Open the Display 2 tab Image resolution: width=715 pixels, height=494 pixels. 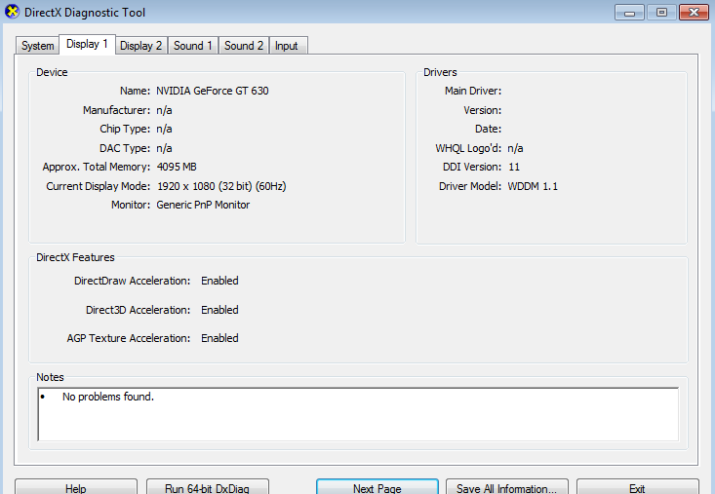140,46
